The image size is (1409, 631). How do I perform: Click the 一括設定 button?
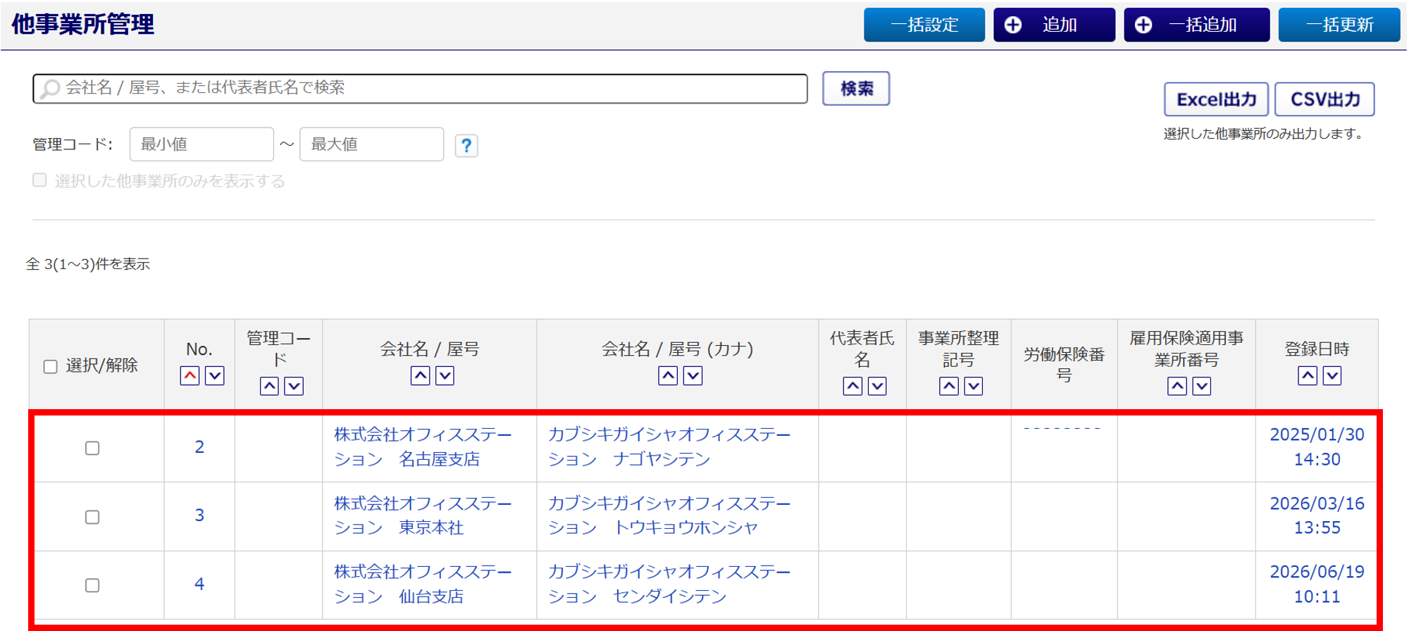(924, 25)
